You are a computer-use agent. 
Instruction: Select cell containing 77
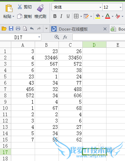[x=70, y=83]
